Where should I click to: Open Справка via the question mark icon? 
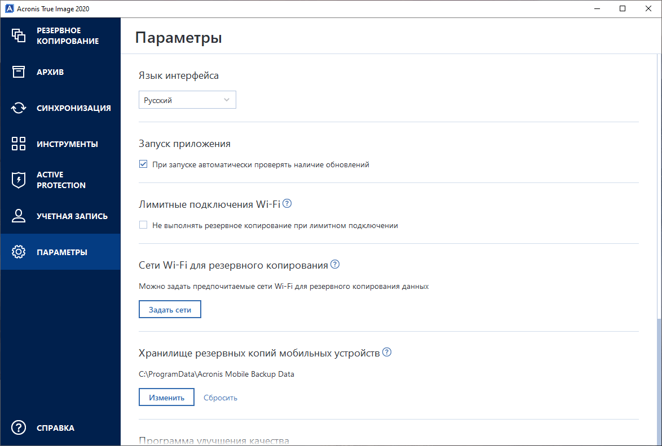pos(19,427)
